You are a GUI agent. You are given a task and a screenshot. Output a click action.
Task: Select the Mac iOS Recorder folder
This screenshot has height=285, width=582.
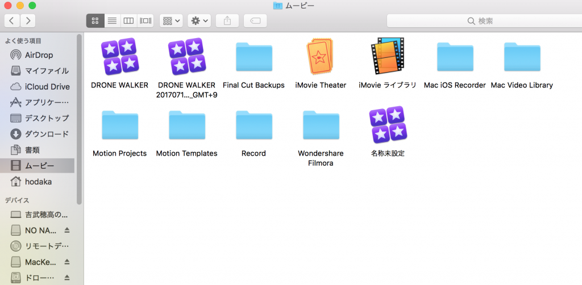point(455,57)
